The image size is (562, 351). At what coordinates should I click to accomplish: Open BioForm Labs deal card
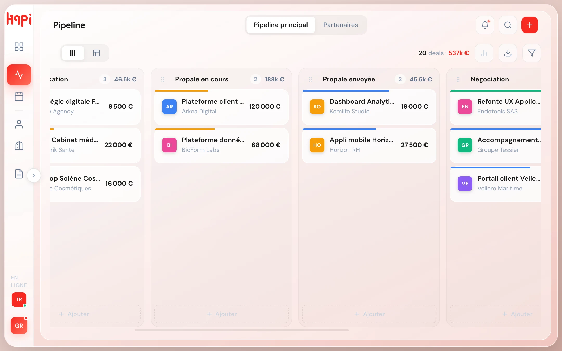click(221, 146)
